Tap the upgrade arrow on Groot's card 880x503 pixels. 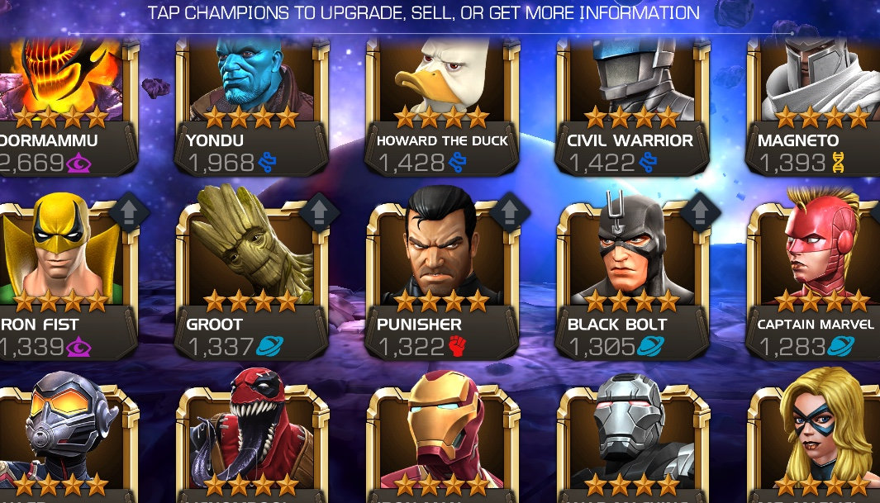[x=319, y=212]
